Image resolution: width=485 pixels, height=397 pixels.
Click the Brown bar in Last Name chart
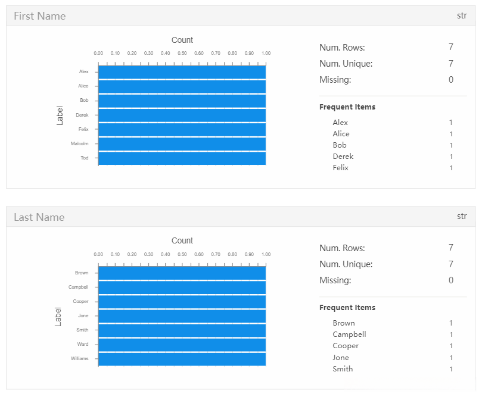pyautogui.click(x=182, y=273)
